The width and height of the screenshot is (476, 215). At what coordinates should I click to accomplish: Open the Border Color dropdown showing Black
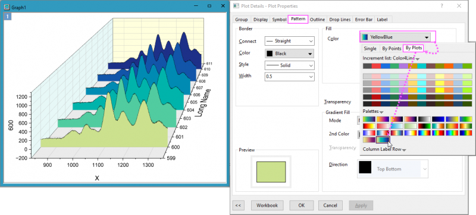click(x=289, y=53)
